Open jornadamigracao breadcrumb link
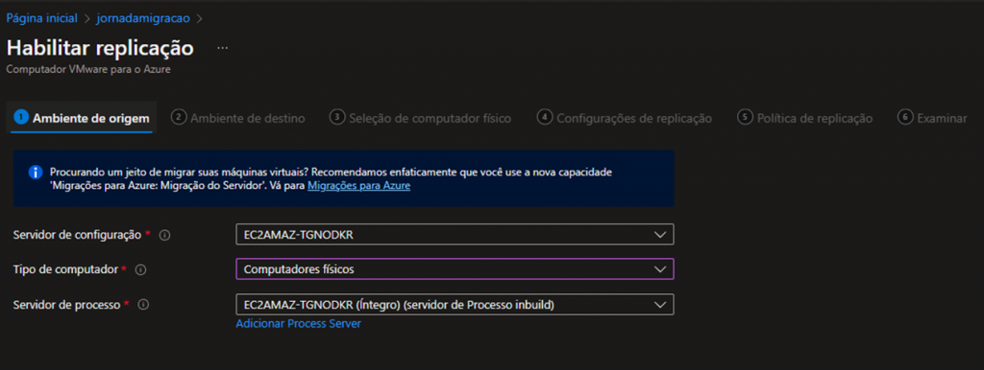Image resolution: width=984 pixels, height=370 pixels. pos(144,18)
